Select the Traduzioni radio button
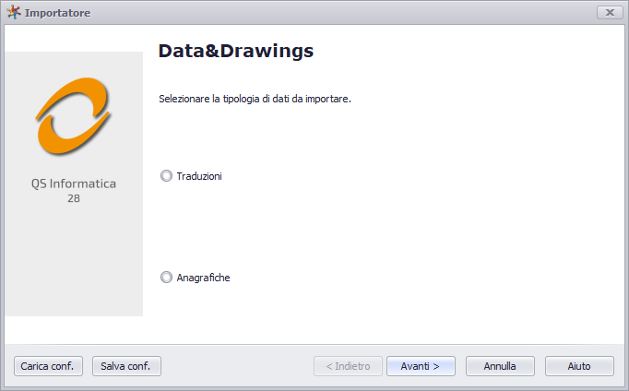This screenshot has width=629, height=391. click(166, 176)
